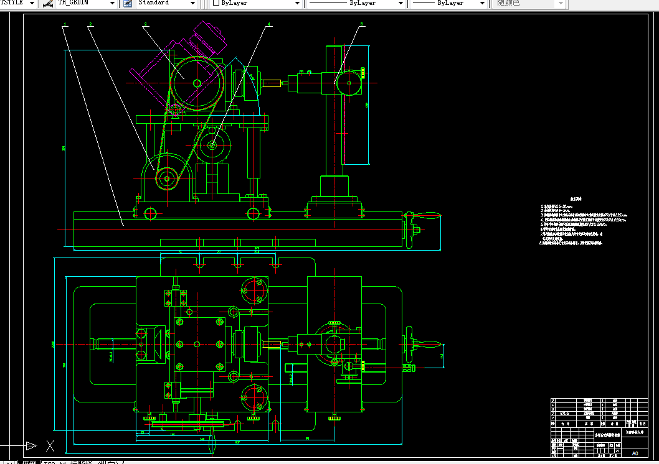The height and width of the screenshot is (464, 659).
Task: Select balloon number 4 leader label
Action: point(269,24)
